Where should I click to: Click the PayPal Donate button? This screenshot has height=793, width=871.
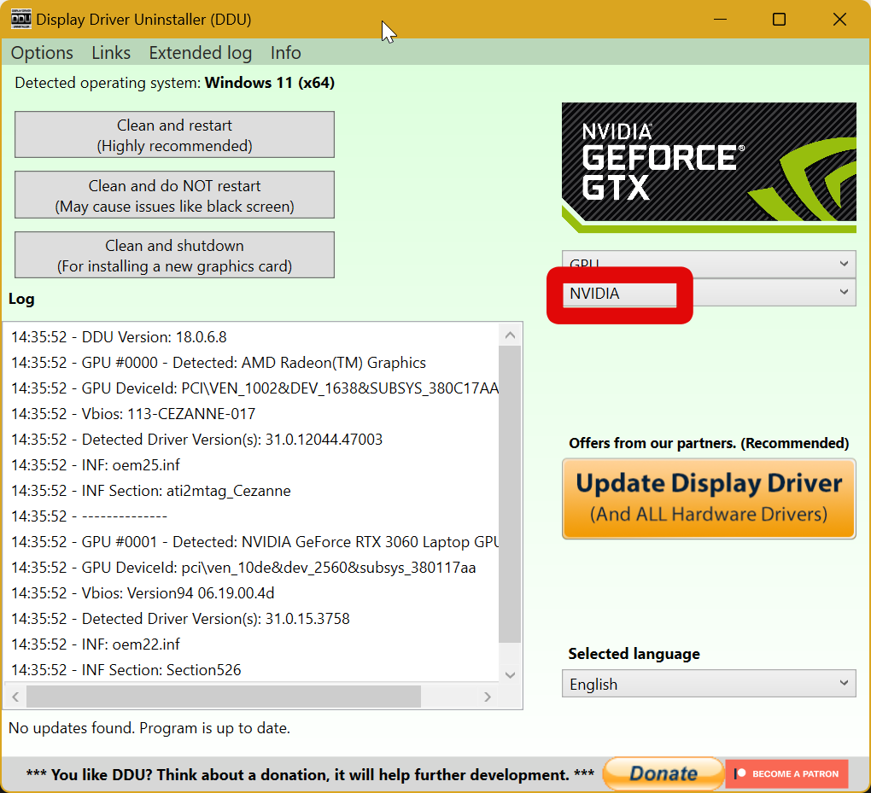coord(663,773)
